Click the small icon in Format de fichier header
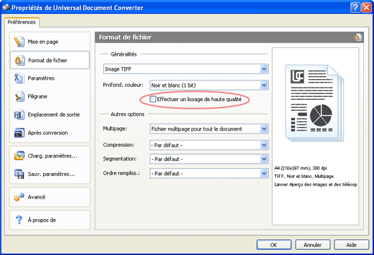The height and width of the screenshot is (255, 374). [x=358, y=37]
